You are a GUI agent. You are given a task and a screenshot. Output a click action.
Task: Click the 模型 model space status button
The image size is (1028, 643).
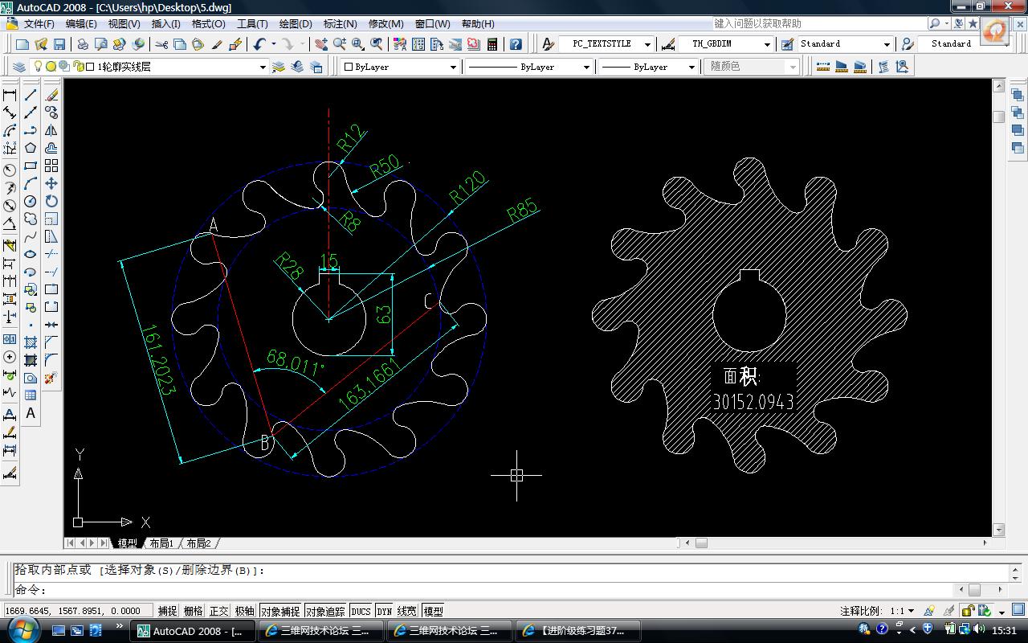coord(433,611)
